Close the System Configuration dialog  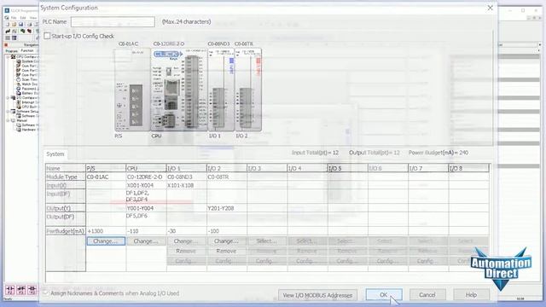click(490, 8)
